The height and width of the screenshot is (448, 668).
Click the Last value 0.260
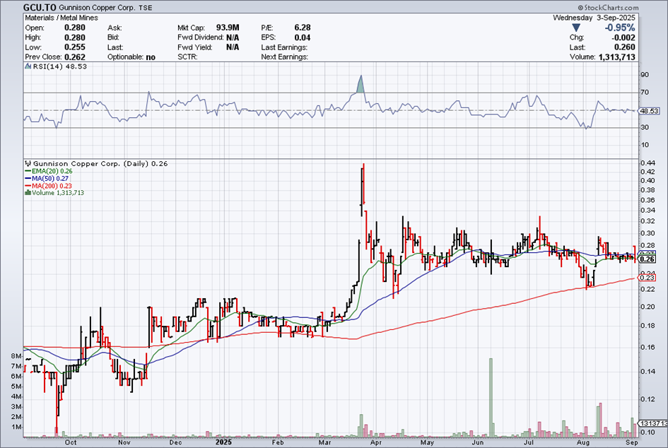625,47
